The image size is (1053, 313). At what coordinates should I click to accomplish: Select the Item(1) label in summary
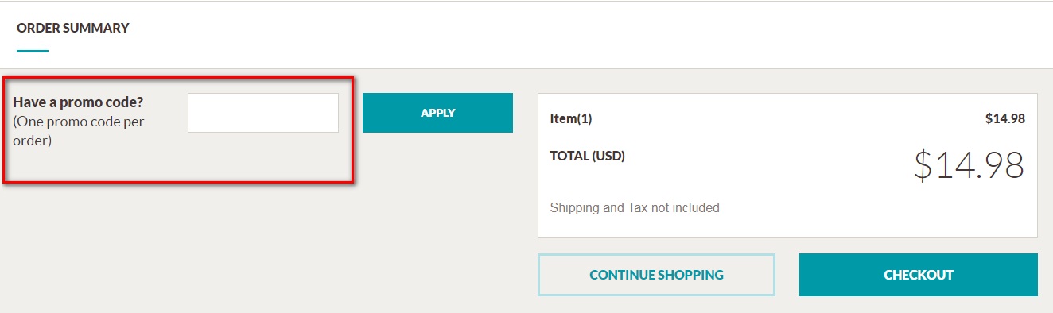pos(571,118)
